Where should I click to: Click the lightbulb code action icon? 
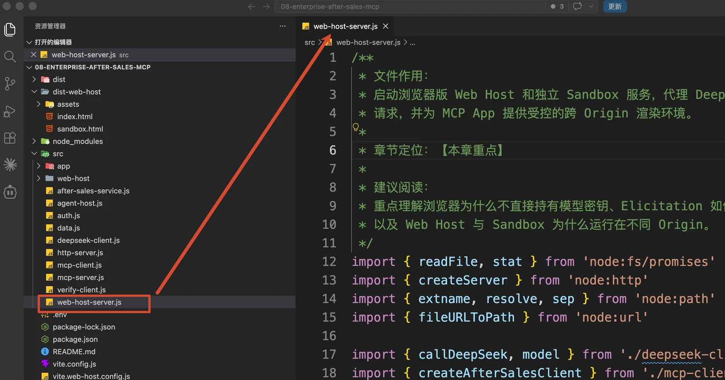pyautogui.click(x=356, y=127)
